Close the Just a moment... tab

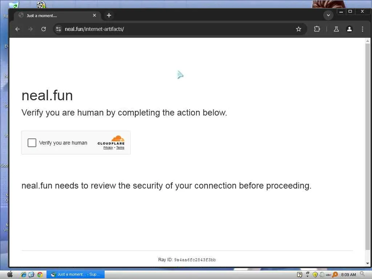(94, 15)
